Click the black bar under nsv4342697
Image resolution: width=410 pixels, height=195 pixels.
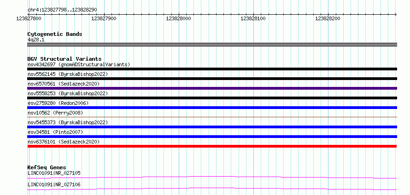click(x=212, y=69)
